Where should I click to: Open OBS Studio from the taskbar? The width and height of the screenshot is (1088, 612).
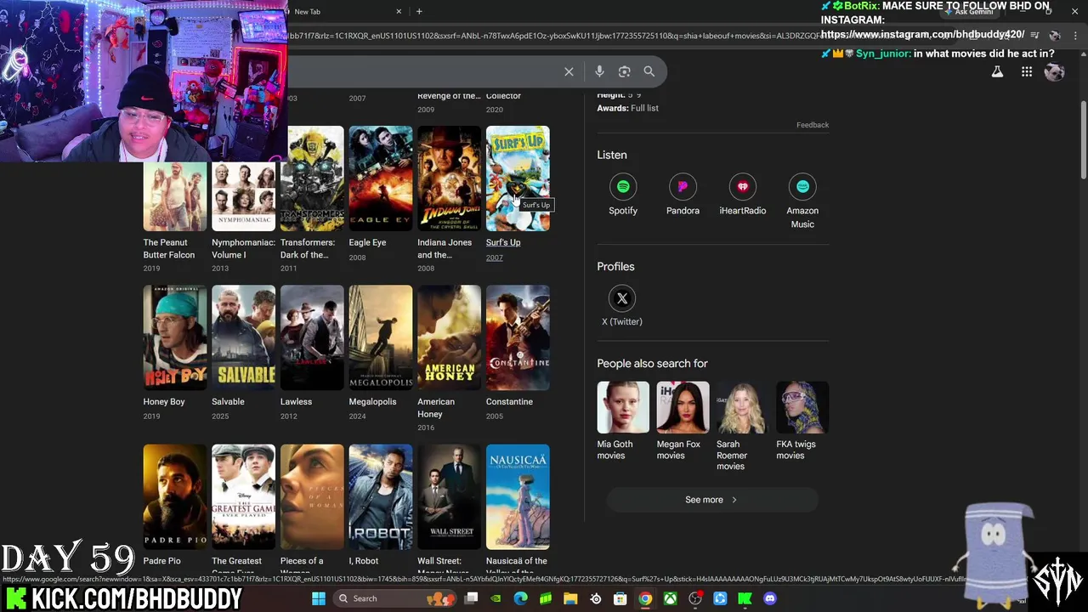(695, 598)
